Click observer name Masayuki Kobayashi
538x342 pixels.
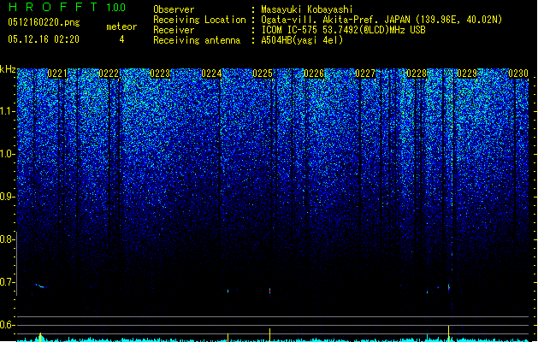click(x=307, y=9)
